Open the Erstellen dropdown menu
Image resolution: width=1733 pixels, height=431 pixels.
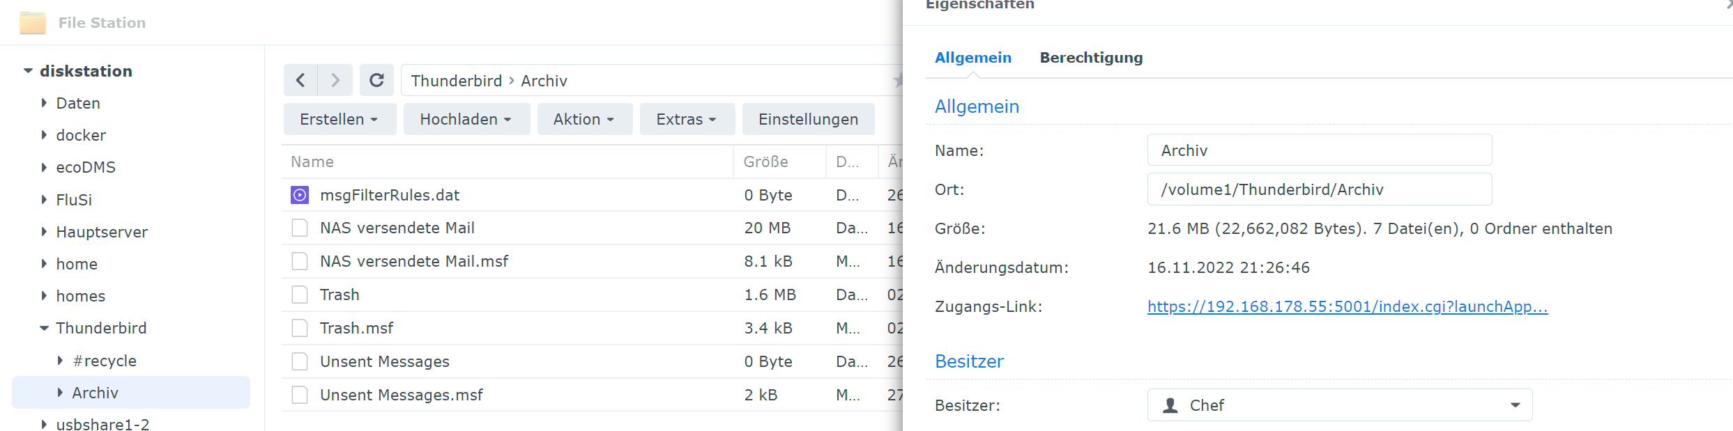[x=339, y=119]
